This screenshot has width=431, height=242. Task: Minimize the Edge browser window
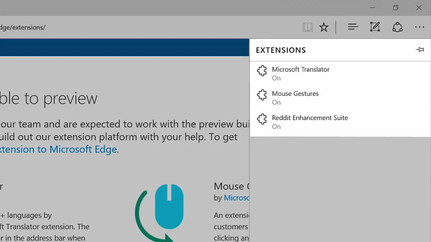click(372, 8)
